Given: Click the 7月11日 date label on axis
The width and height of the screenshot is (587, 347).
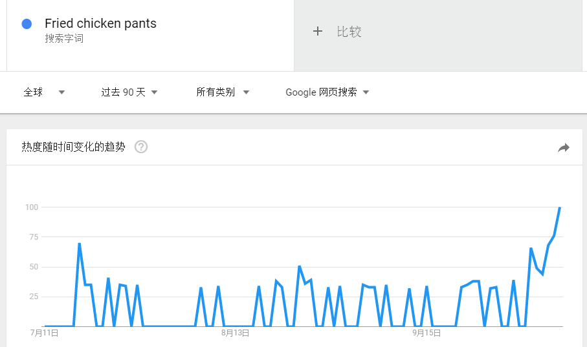Looking at the screenshot, I should point(44,333).
